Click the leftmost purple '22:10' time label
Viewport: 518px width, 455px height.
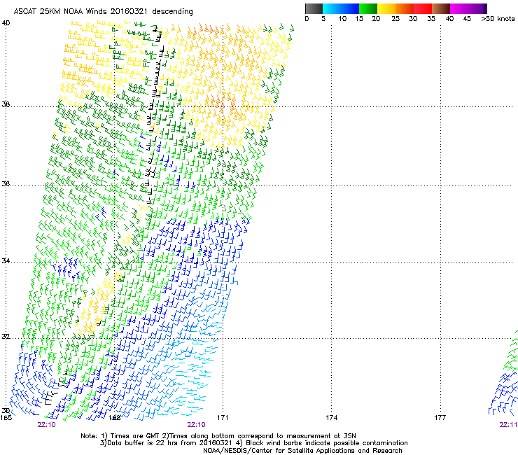(x=47, y=425)
